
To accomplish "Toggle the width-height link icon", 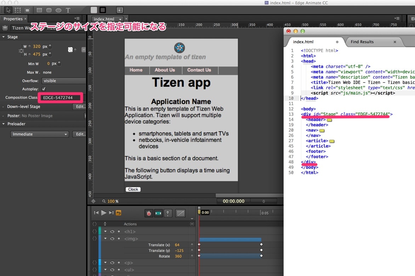I will 21,51.
